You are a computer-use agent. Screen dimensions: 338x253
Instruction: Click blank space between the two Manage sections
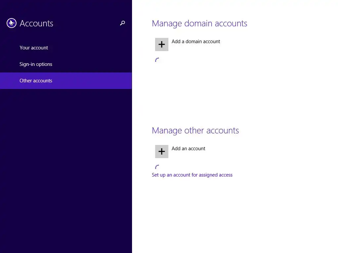click(216, 95)
